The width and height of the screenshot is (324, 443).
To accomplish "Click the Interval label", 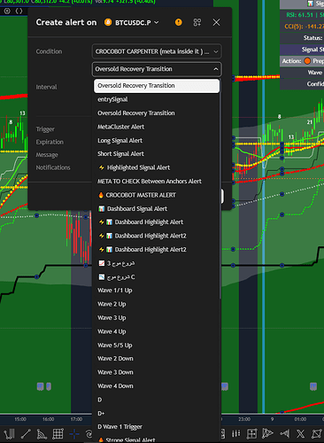I will tap(46, 87).
